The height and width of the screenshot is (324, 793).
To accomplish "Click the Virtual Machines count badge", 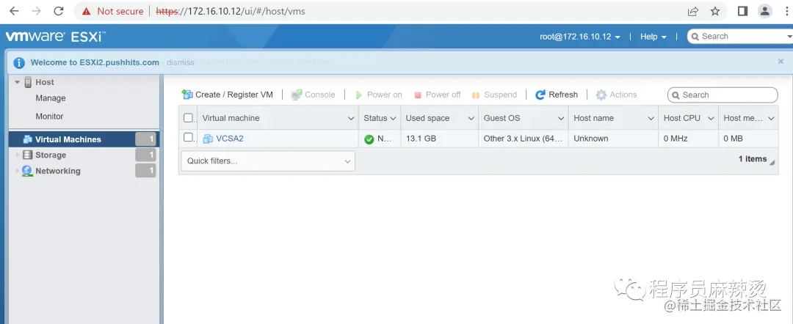I will pos(145,139).
